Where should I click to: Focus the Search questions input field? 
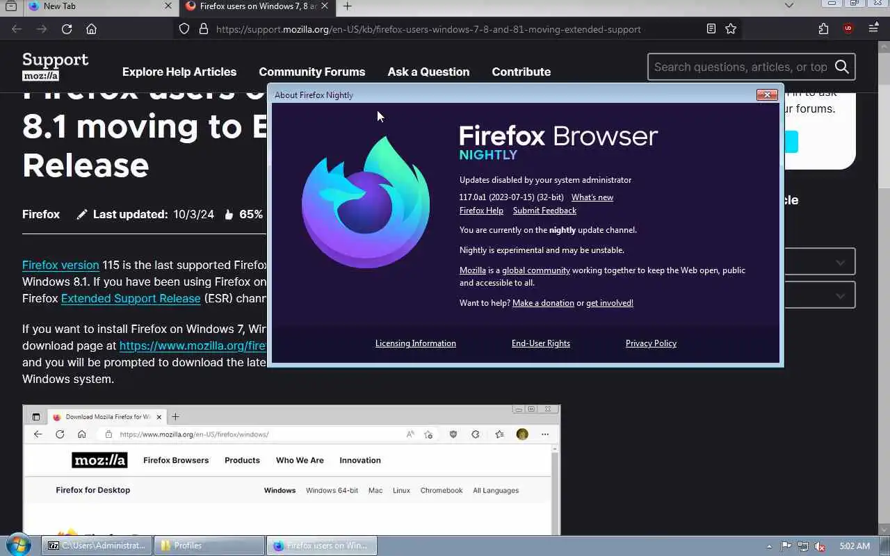click(740, 67)
